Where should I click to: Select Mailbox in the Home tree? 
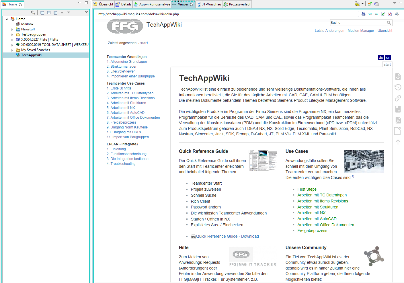click(27, 24)
